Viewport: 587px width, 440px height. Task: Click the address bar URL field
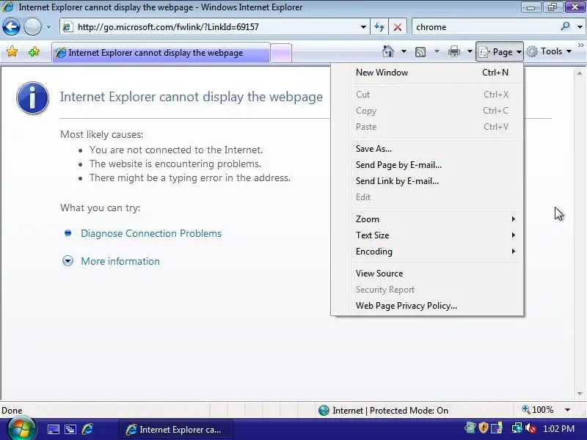[214, 27]
